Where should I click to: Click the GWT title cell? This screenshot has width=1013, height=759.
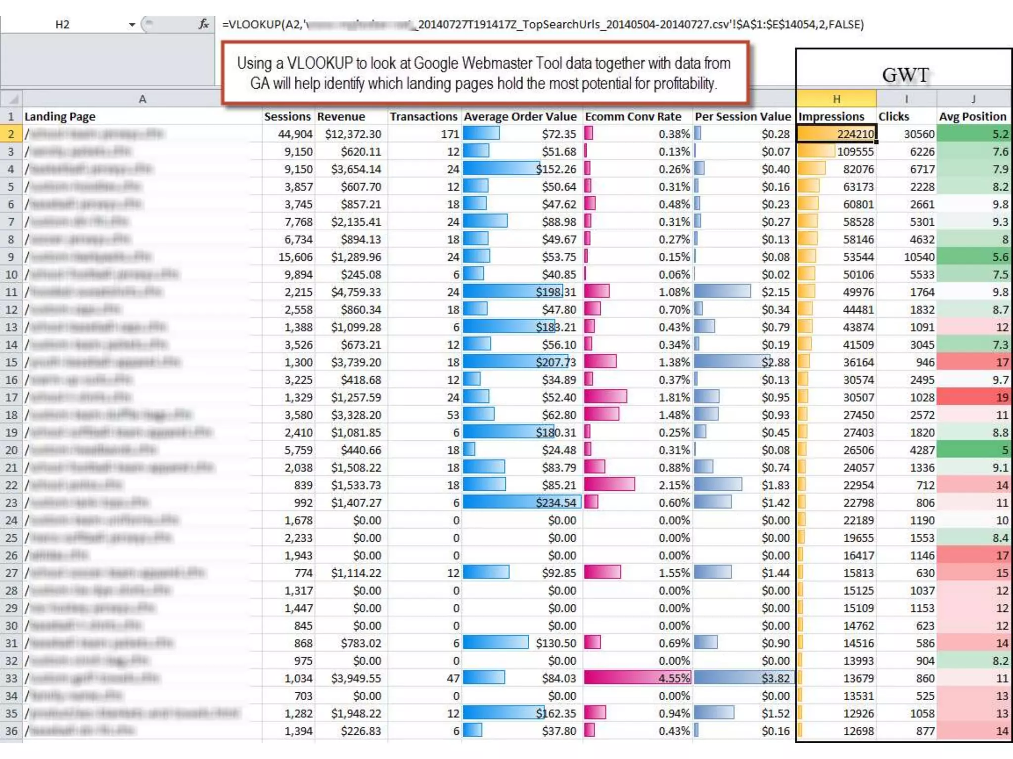click(x=904, y=74)
